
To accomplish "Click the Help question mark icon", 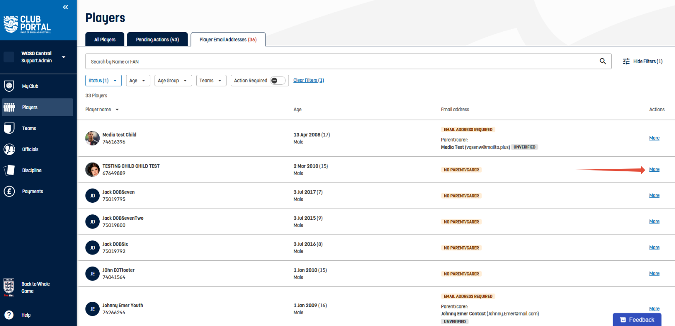I will (x=9, y=315).
